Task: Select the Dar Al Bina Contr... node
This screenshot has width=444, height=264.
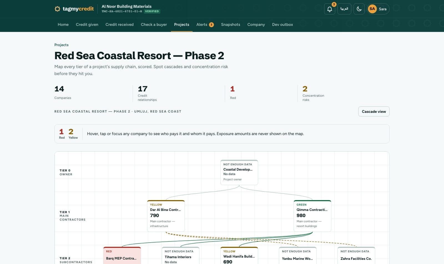Action: (166, 216)
